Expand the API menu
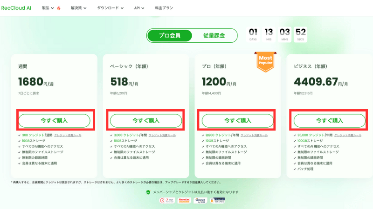The image size is (373, 209). coord(139,8)
